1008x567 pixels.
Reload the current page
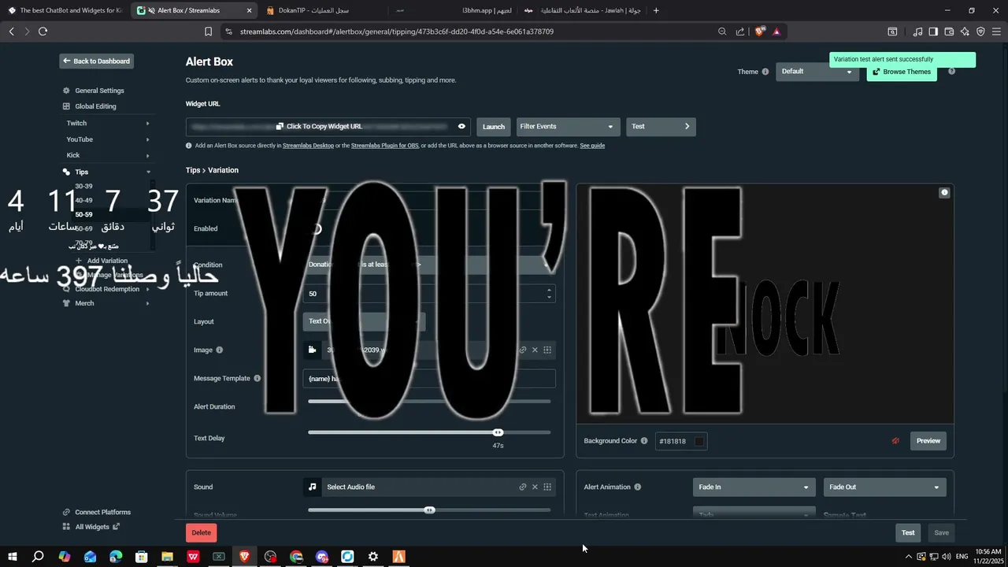pyautogui.click(x=43, y=31)
